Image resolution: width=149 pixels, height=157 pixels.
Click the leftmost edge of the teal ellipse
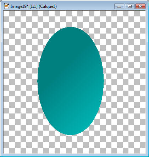click(38, 81)
